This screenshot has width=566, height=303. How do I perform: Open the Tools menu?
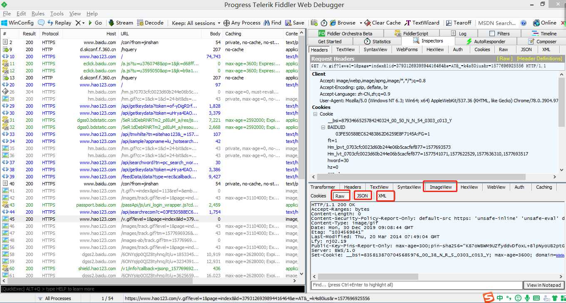click(x=57, y=14)
